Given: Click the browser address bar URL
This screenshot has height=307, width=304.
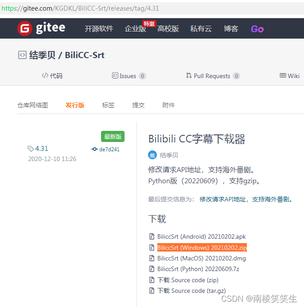Looking at the screenshot, I should point(80,8).
